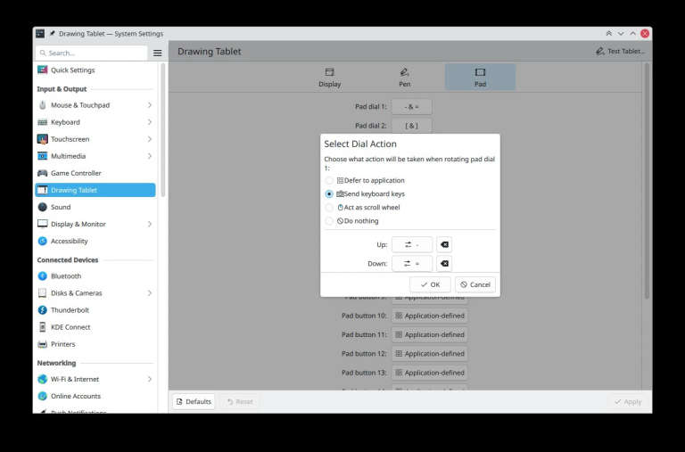
Task: Choose the Do nothing option
Action: (329, 221)
